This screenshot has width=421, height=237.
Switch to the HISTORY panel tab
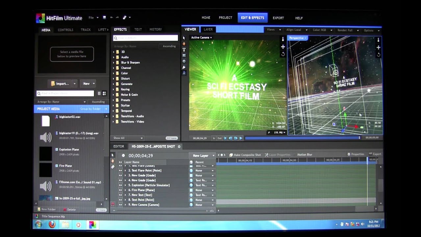[x=156, y=29]
